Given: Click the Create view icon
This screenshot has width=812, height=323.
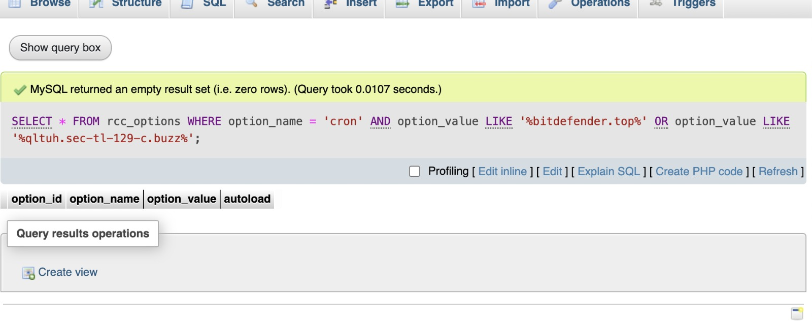Looking at the screenshot, I should pyautogui.click(x=28, y=273).
